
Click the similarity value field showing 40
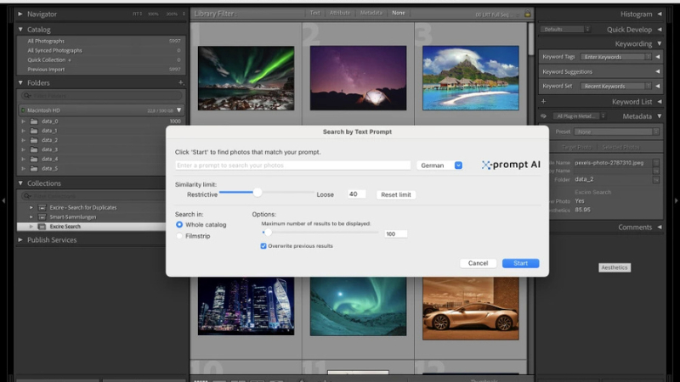point(356,194)
